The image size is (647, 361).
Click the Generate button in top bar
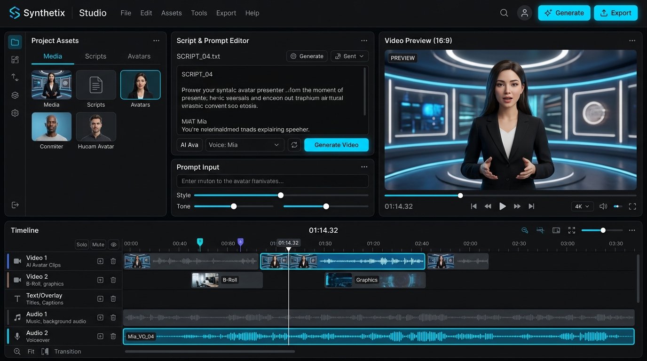(564, 13)
